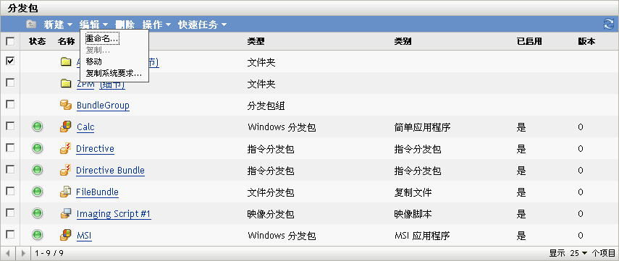Select the FileBundle checkbox
Screen dimensions: 619x261
(x=10, y=191)
